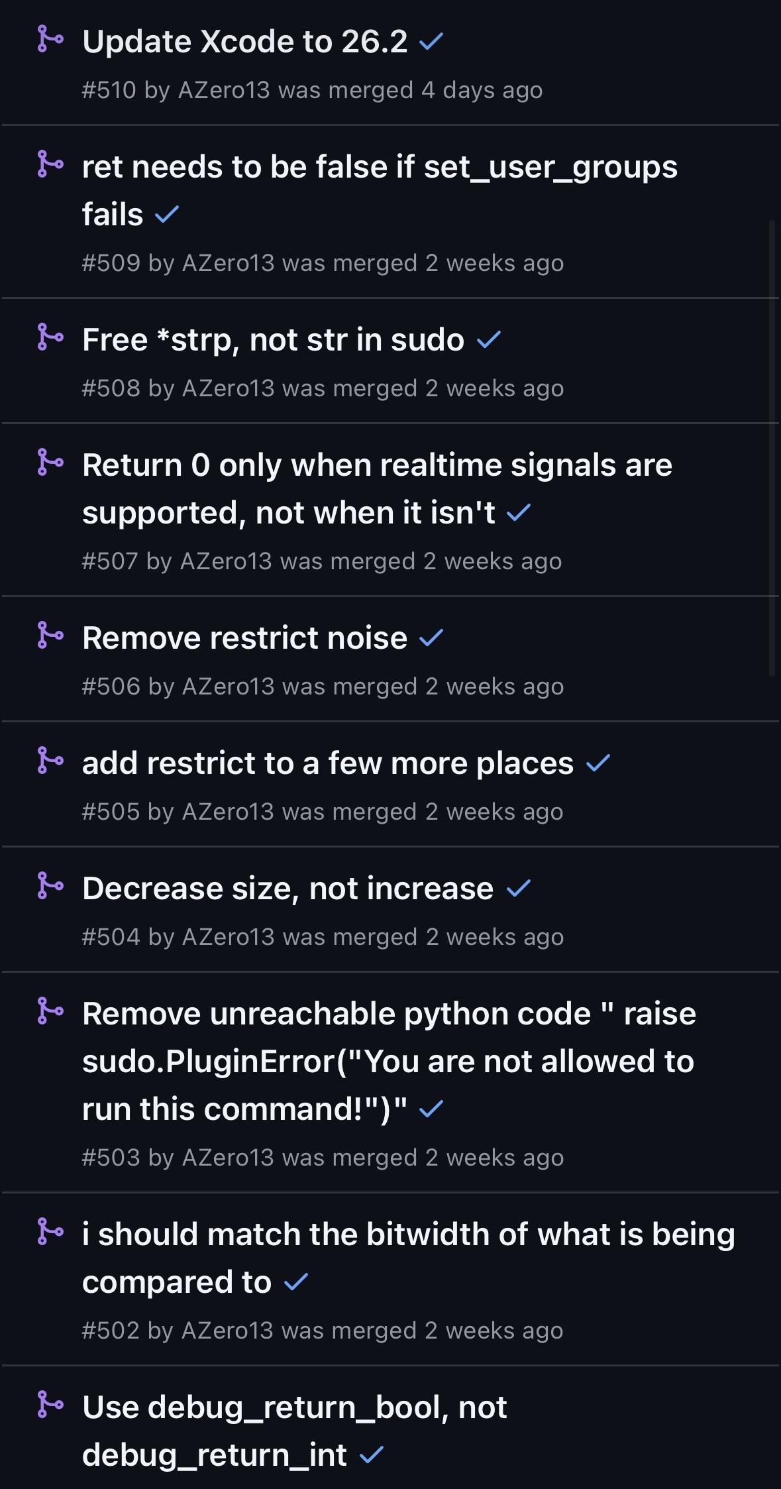Click checkmark next to Remove restrict noise
781x1489 pixels.
pyautogui.click(x=431, y=638)
